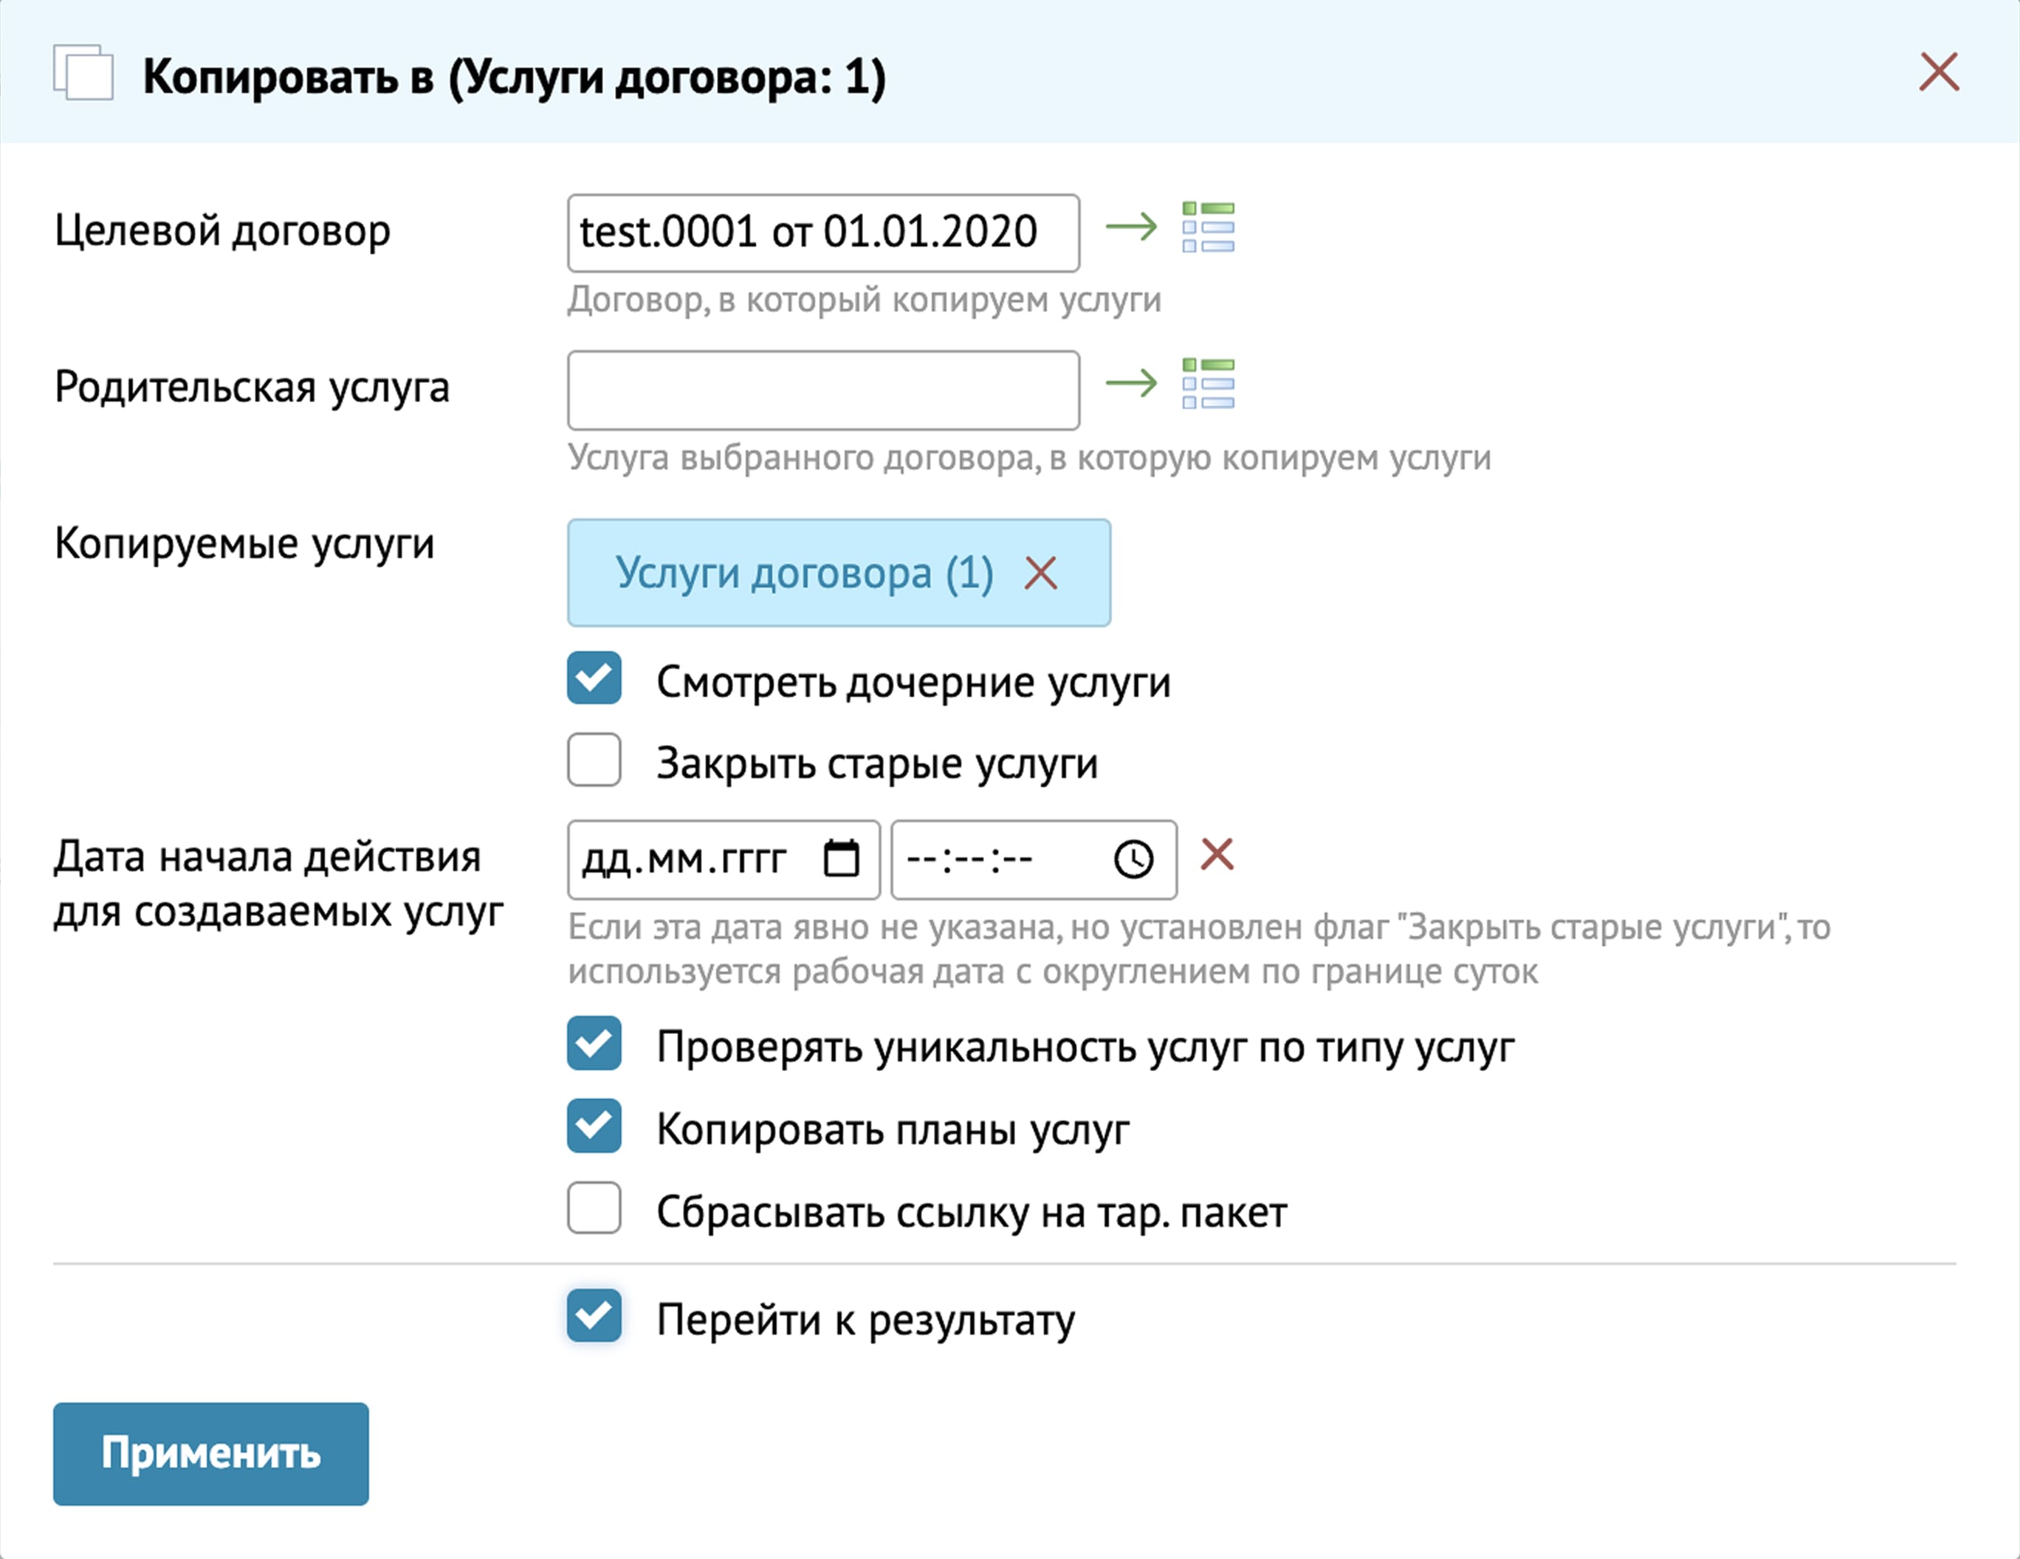Image resolution: width=2020 pixels, height=1559 pixels.
Task: Remove the 'Услуги договора (1)' chip
Action: coord(1040,574)
